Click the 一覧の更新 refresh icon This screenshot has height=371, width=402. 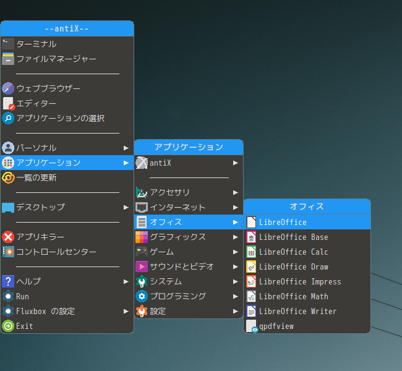8,177
